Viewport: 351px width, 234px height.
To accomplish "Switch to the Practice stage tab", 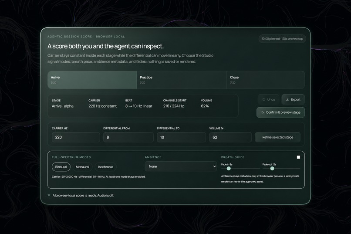I will (182, 80).
